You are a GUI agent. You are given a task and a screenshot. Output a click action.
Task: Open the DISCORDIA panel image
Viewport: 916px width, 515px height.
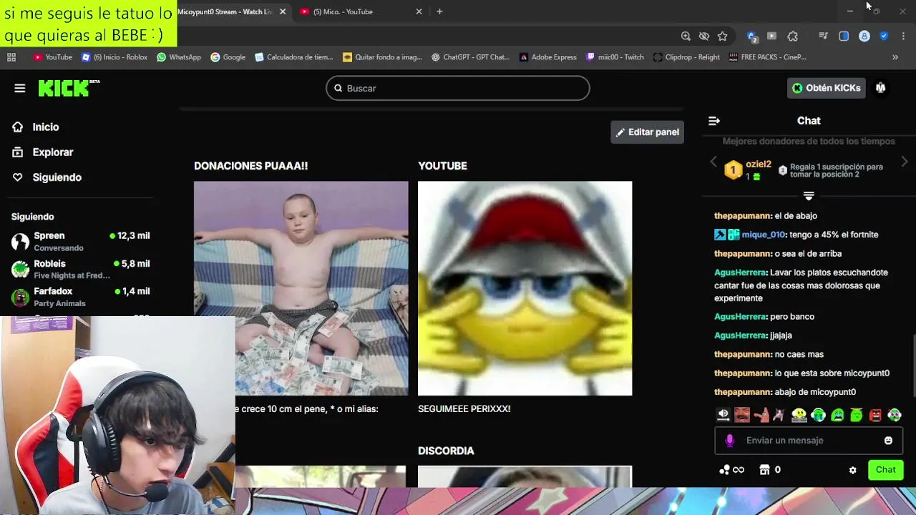tap(525, 476)
